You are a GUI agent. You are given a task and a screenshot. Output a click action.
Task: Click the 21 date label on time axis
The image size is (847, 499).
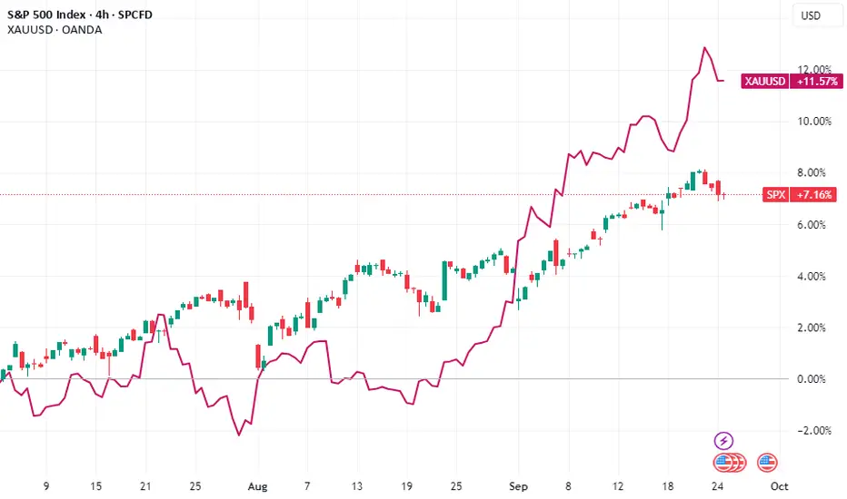tap(145, 486)
